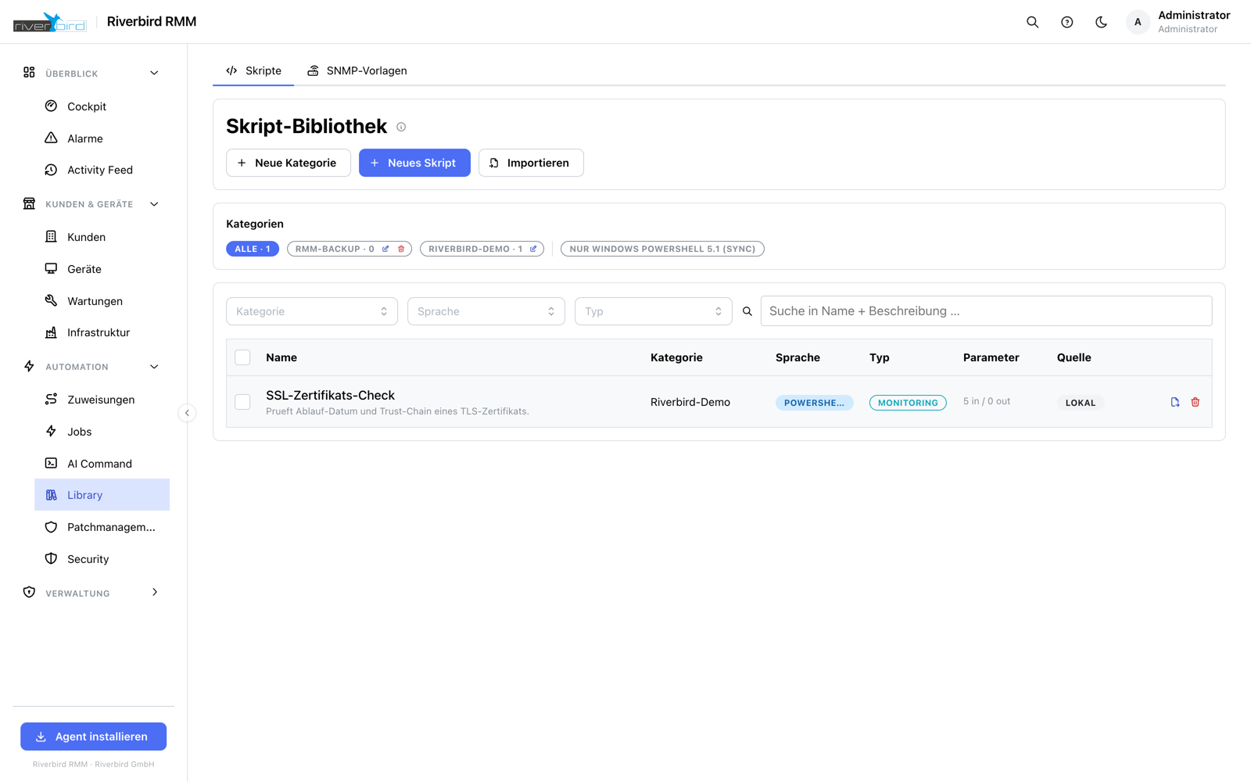This screenshot has width=1251, height=782.
Task: Click the Importieren button
Action: click(531, 163)
